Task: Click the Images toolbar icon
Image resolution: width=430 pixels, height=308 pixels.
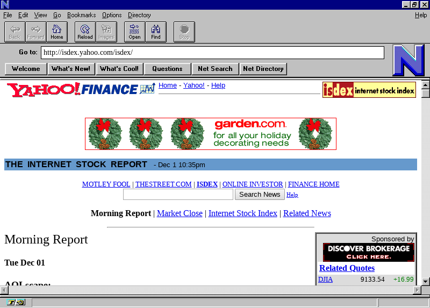Action: click(x=106, y=32)
